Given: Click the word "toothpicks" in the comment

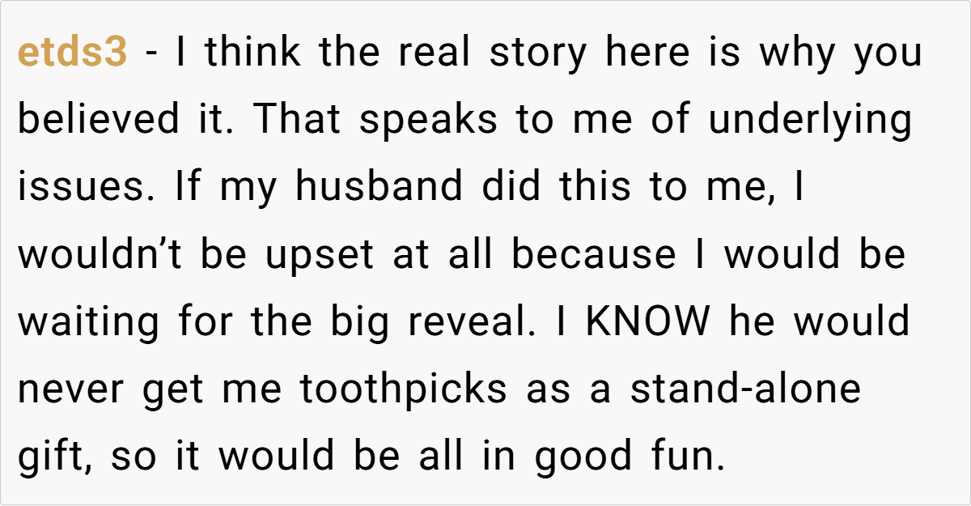Looking at the screenshot, I should 403,389.
